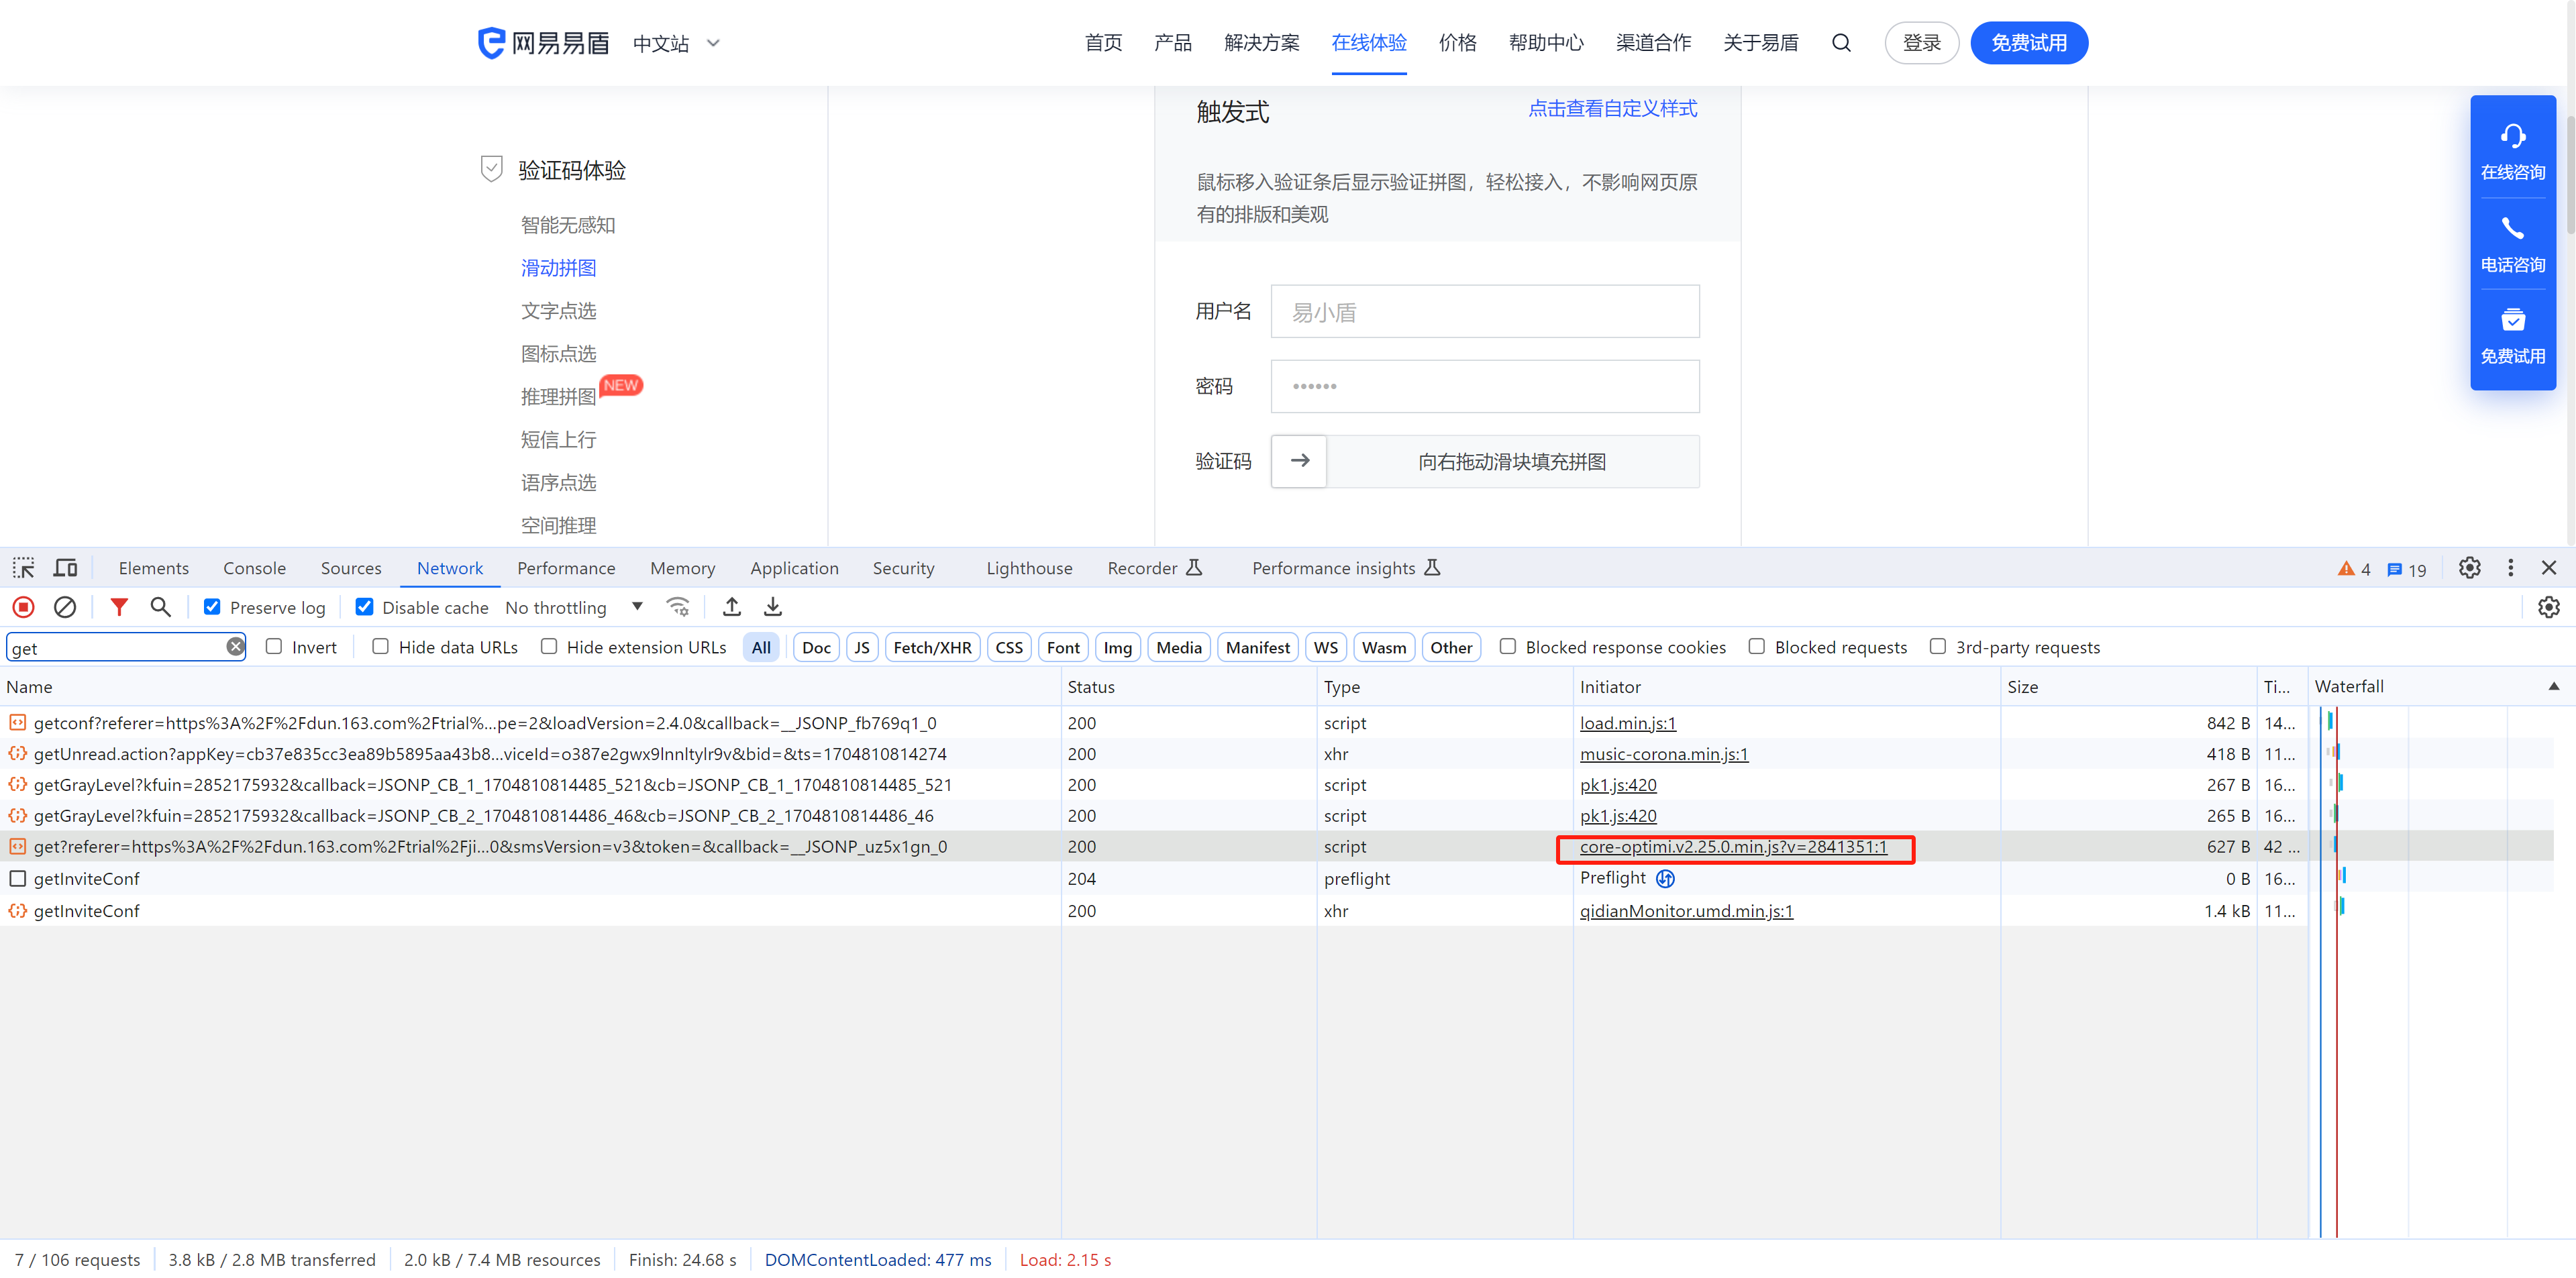Select 滑动拼图 in sidebar menu
This screenshot has height=1278, width=2576.
(558, 268)
